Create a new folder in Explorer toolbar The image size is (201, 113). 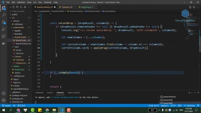tap(17, 7)
